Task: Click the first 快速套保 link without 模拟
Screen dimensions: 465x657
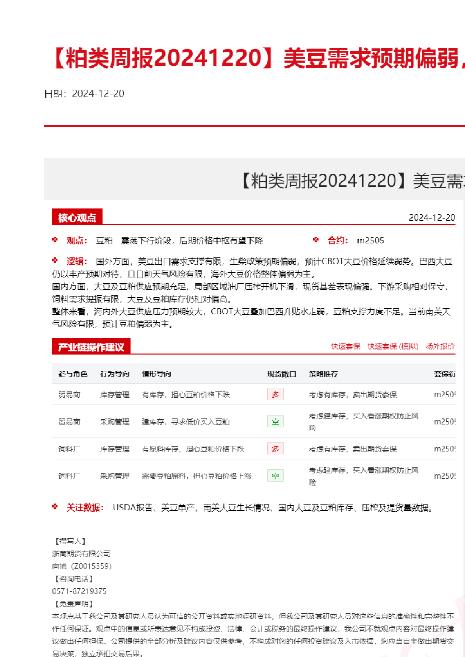Action: click(x=345, y=346)
